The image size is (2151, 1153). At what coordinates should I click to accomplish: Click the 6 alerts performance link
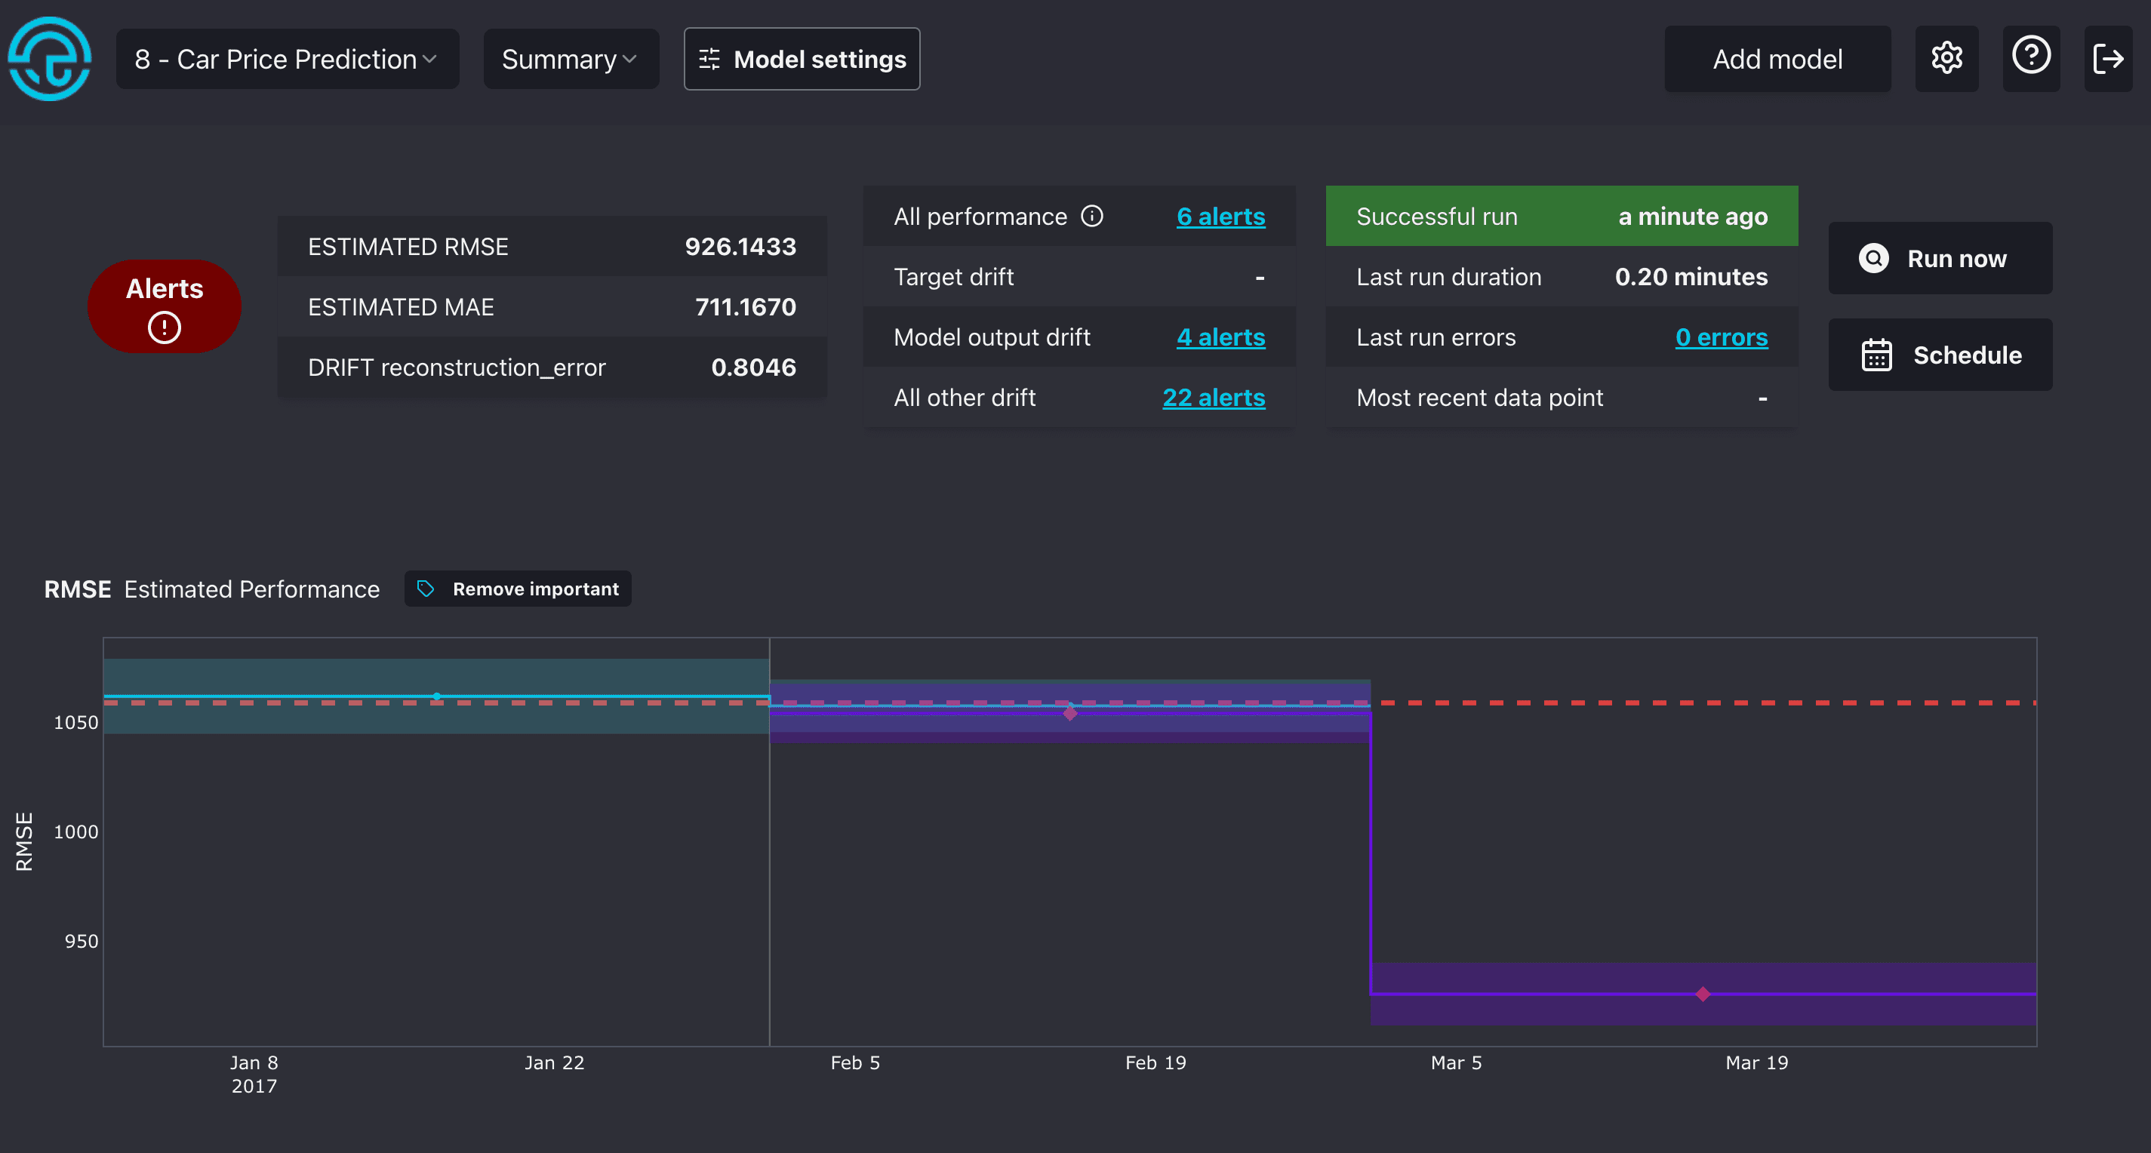coord(1220,216)
